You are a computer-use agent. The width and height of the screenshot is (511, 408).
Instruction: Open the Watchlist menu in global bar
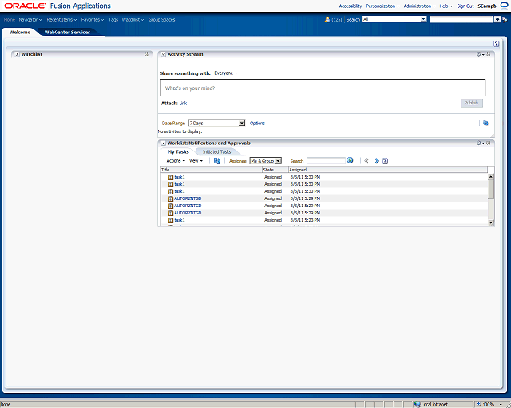click(133, 19)
